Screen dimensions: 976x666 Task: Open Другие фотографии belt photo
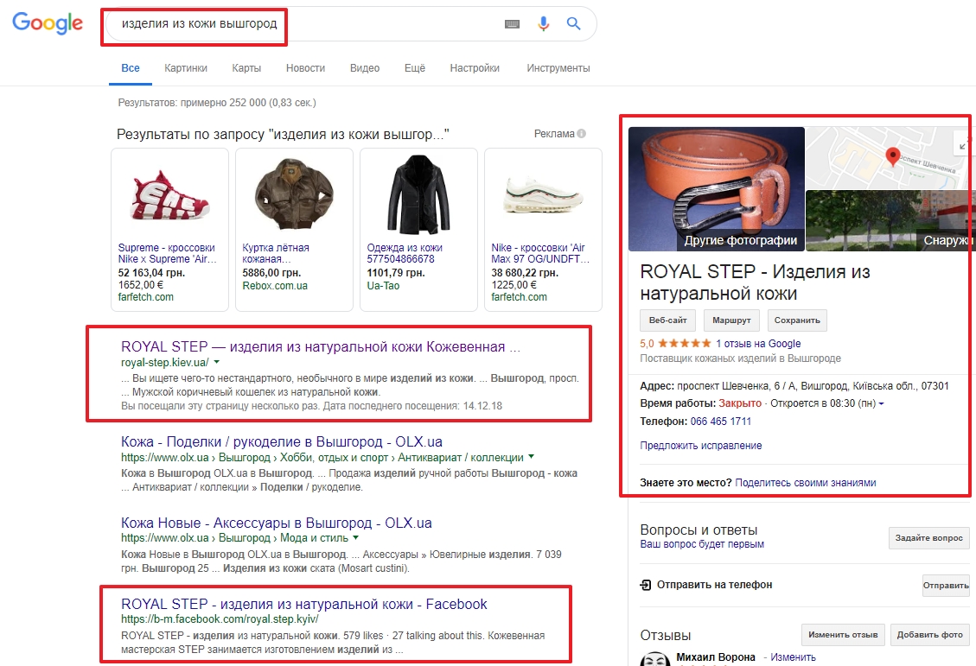click(717, 189)
